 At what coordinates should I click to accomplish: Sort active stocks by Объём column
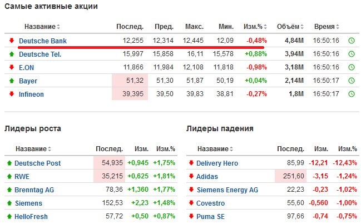click(290, 27)
